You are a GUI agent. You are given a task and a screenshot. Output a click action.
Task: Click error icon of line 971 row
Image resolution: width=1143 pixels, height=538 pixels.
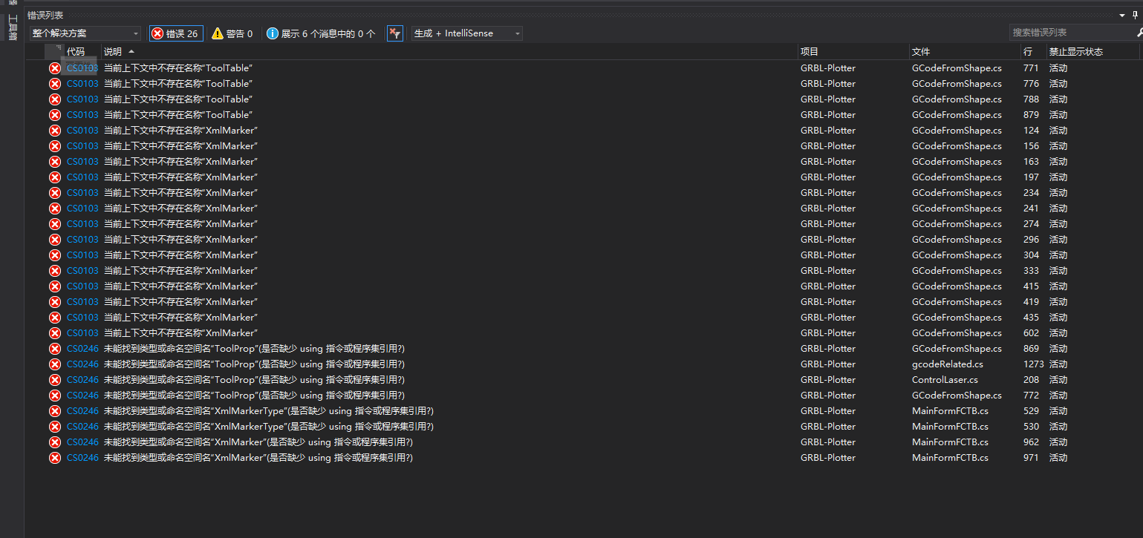[55, 458]
